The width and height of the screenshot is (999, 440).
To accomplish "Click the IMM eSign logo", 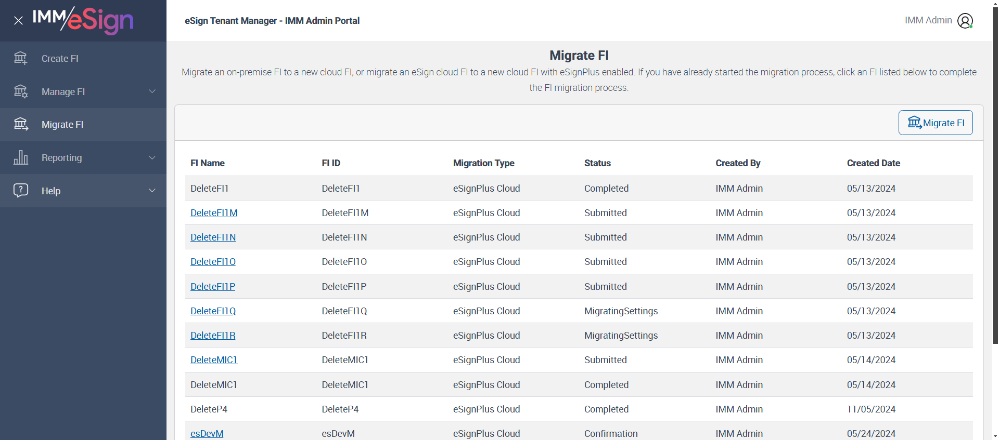I will 83,21.
